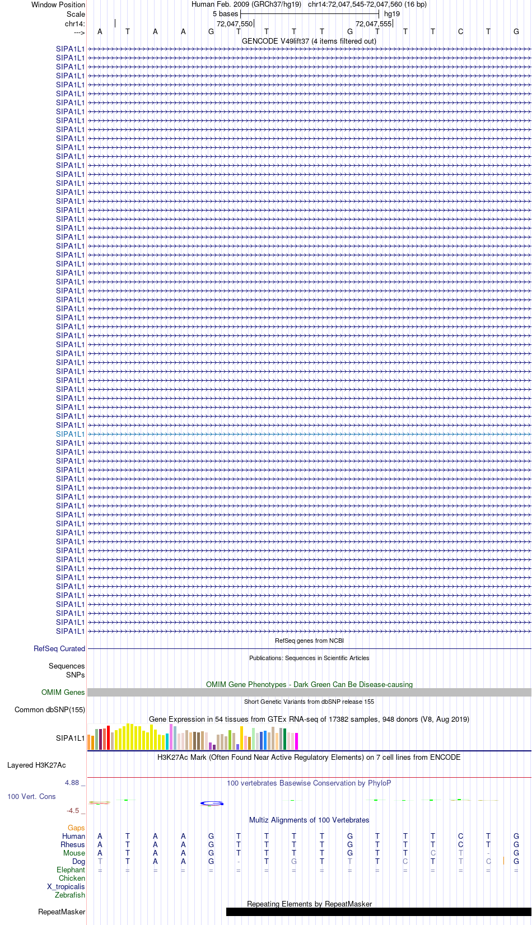The height and width of the screenshot is (925, 532).
Task: Click the C base in top sequence row
Action: point(460,31)
